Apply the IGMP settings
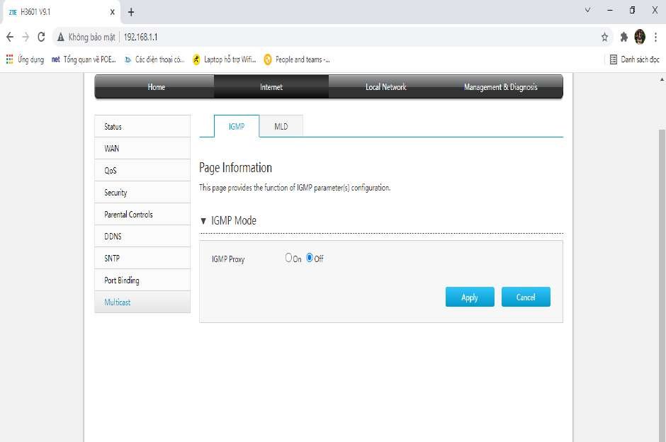 tap(470, 297)
